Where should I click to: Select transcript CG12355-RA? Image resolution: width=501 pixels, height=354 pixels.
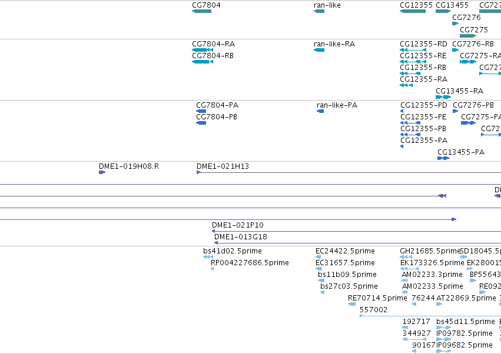click(423, 79)
